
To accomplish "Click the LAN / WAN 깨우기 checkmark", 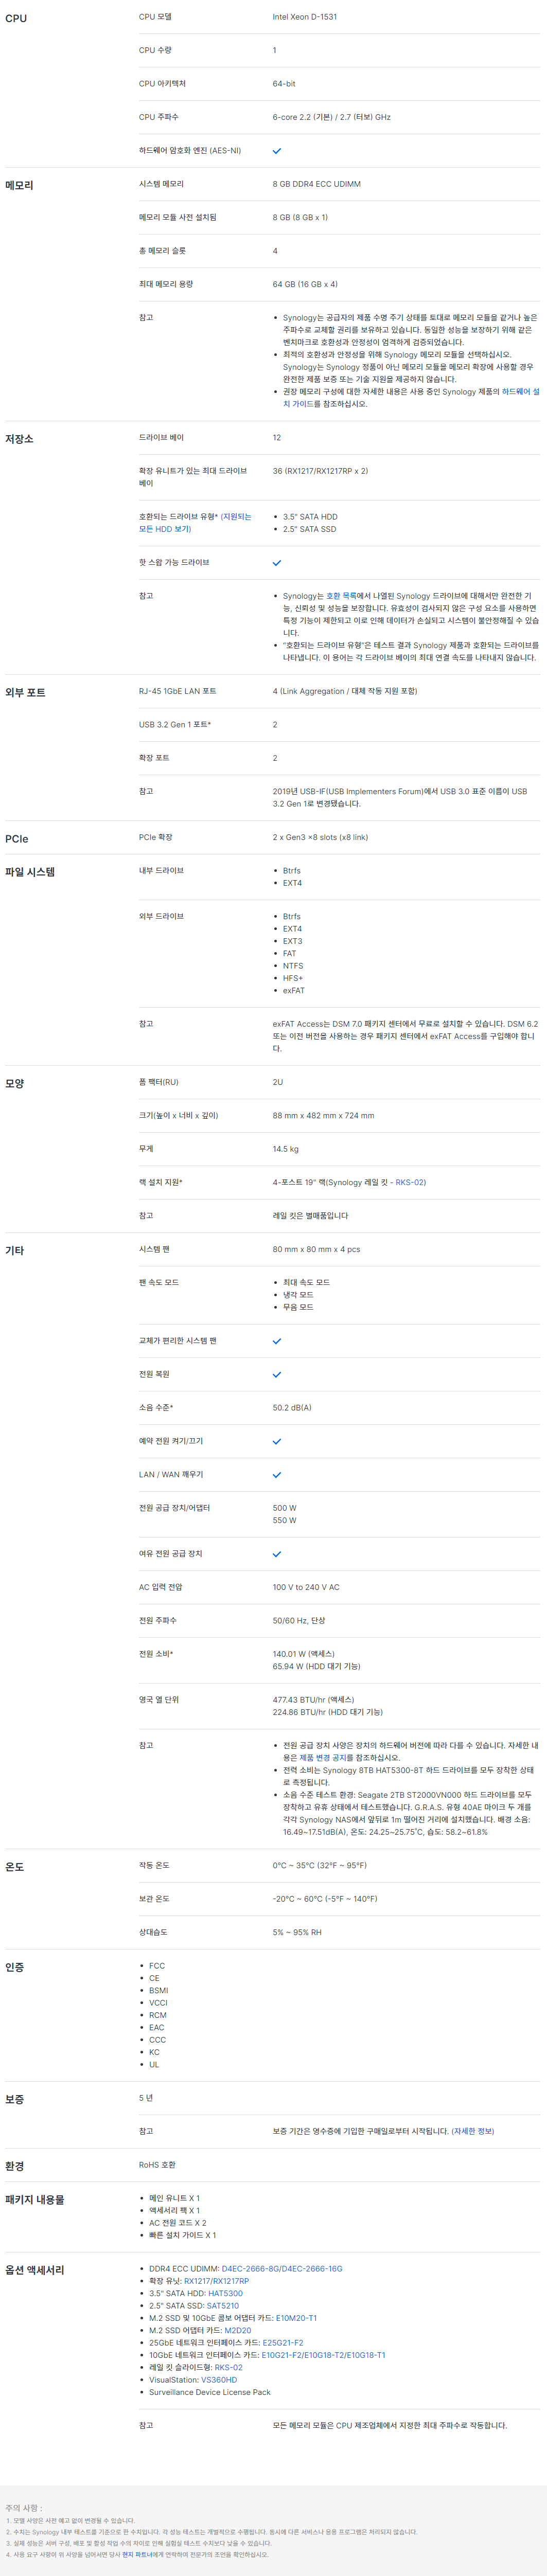I will [277, 1475].
